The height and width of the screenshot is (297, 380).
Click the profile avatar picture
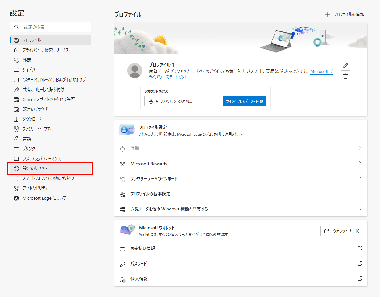135,71
